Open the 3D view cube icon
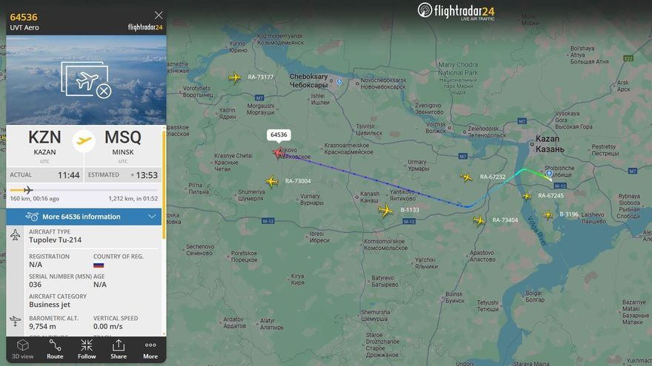The width and height of the screenshot is (652, 366). (22, 345)
